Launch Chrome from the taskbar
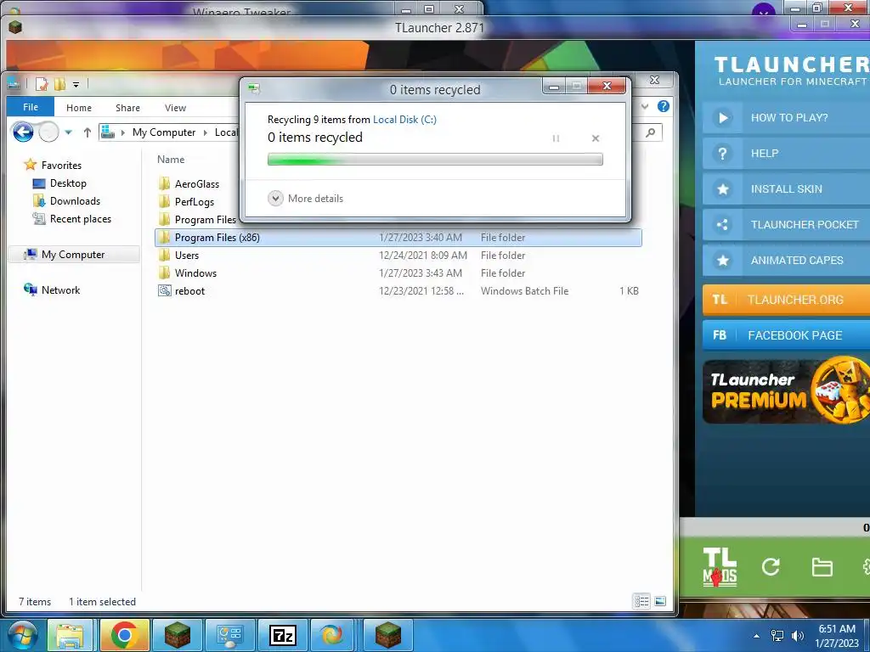The image size is (870, 652). [x=124, y=635]
